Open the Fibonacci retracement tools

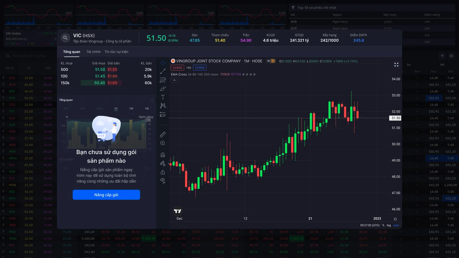point(163,80)
